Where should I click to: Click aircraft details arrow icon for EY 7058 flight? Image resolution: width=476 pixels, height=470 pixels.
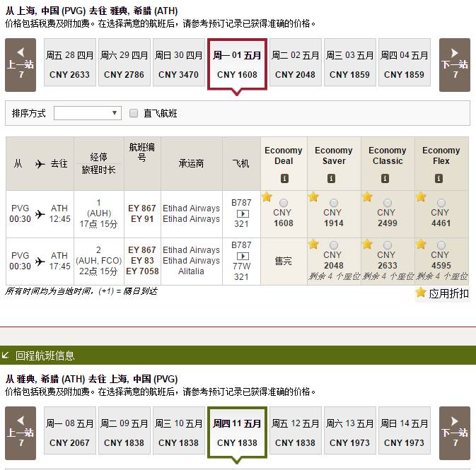(x=243, y=256)
